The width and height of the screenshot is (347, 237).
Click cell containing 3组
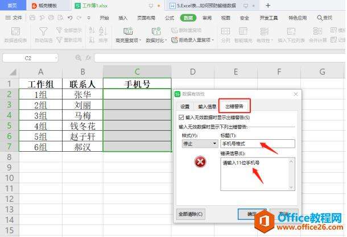(x=41, y=115)
